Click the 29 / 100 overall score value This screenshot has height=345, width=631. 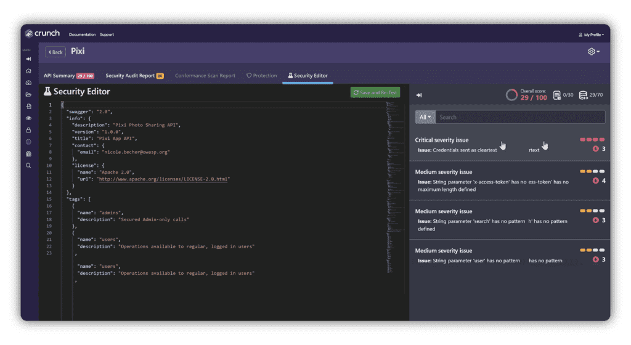tap(534, 98)
